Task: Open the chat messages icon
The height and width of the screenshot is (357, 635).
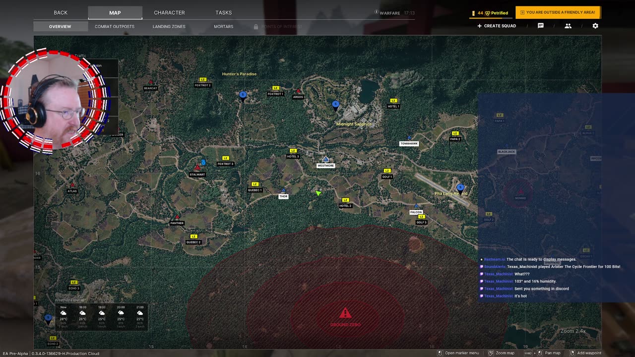Action: 541,26
